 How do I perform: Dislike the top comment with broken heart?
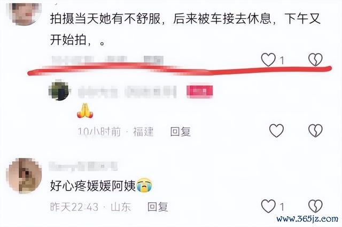pyautogui.click(x=315, y=59)
